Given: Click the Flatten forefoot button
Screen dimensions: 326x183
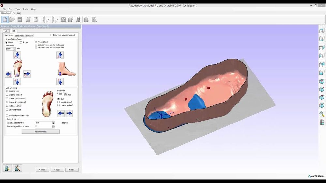Looking at the screenshot, I should point(40,132).
